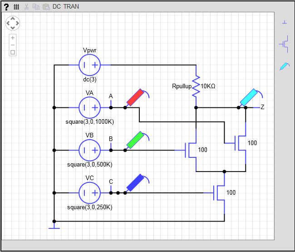The width and height of the screenshot is (295, 252).
Task: Toggle the grid display icon
Action: [16, 7]
